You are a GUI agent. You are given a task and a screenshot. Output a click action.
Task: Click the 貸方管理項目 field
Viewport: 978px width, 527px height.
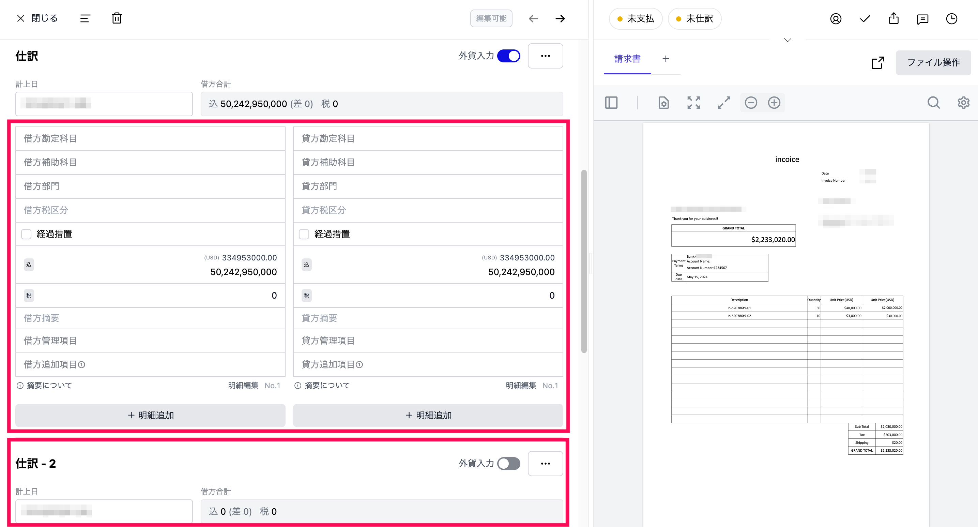(428, 341)
